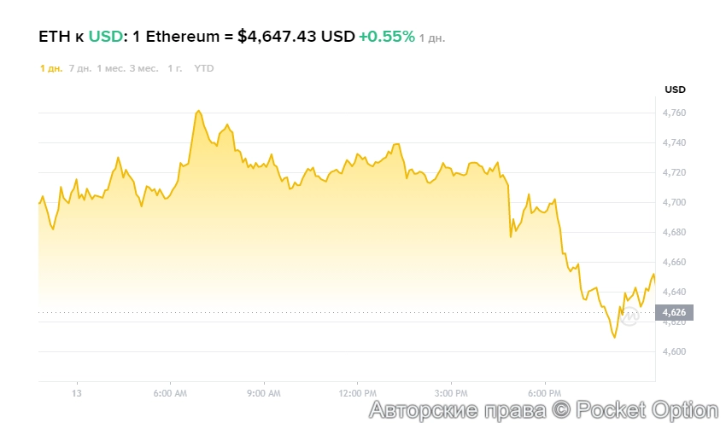Click the 6:00 AM time axis label
Viewport: 726px width, 423px height.
point(170,394)
